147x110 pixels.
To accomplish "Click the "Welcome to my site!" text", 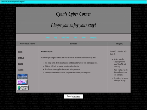I will [47, 52].
